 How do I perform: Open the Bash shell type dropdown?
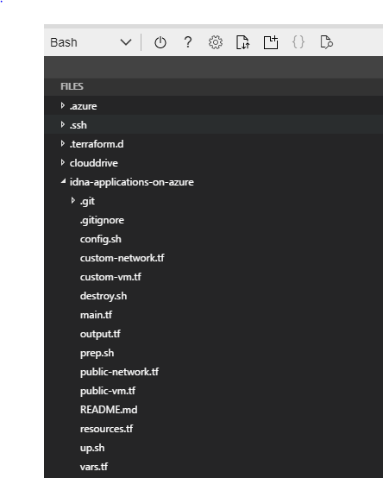91,42
